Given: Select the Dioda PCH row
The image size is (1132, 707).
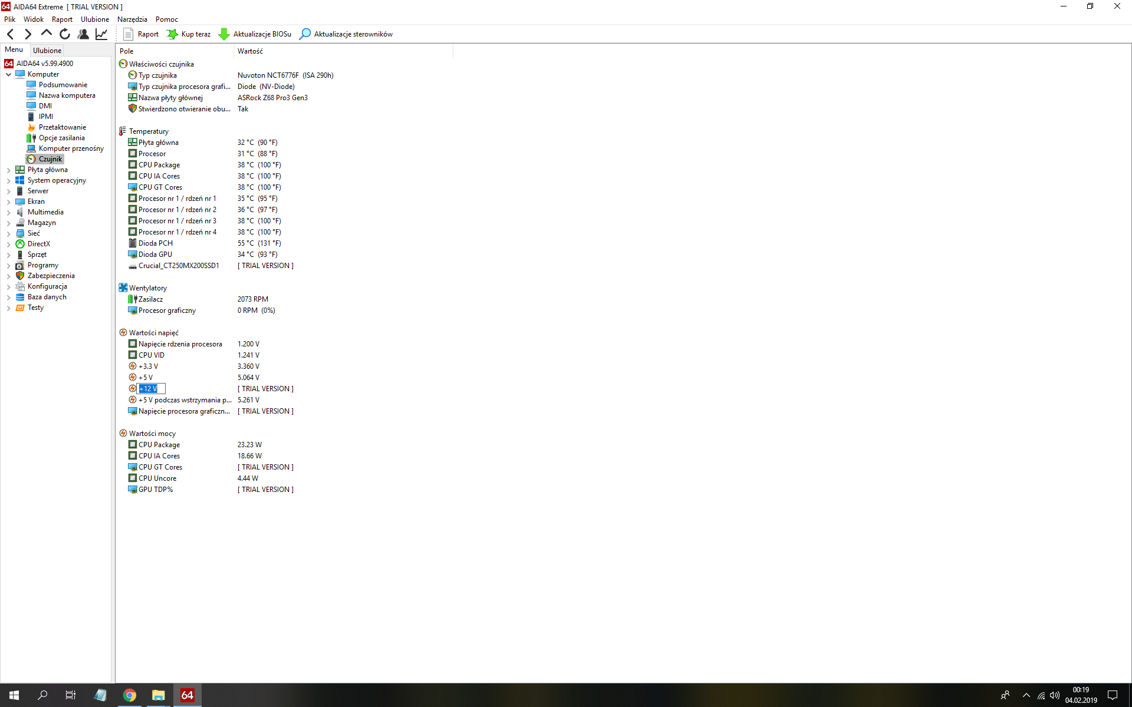Looking at the screenshot, I should (x=285, y=243).
